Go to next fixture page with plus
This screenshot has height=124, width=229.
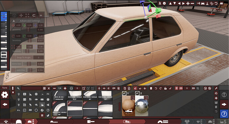pos(65,88)
